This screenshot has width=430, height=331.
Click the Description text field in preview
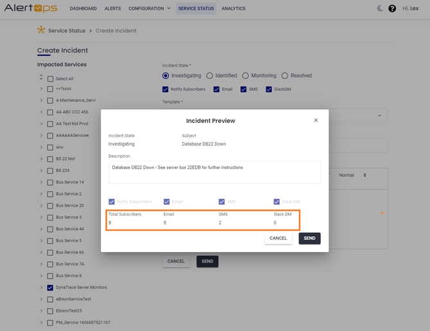tap(214, 172)
